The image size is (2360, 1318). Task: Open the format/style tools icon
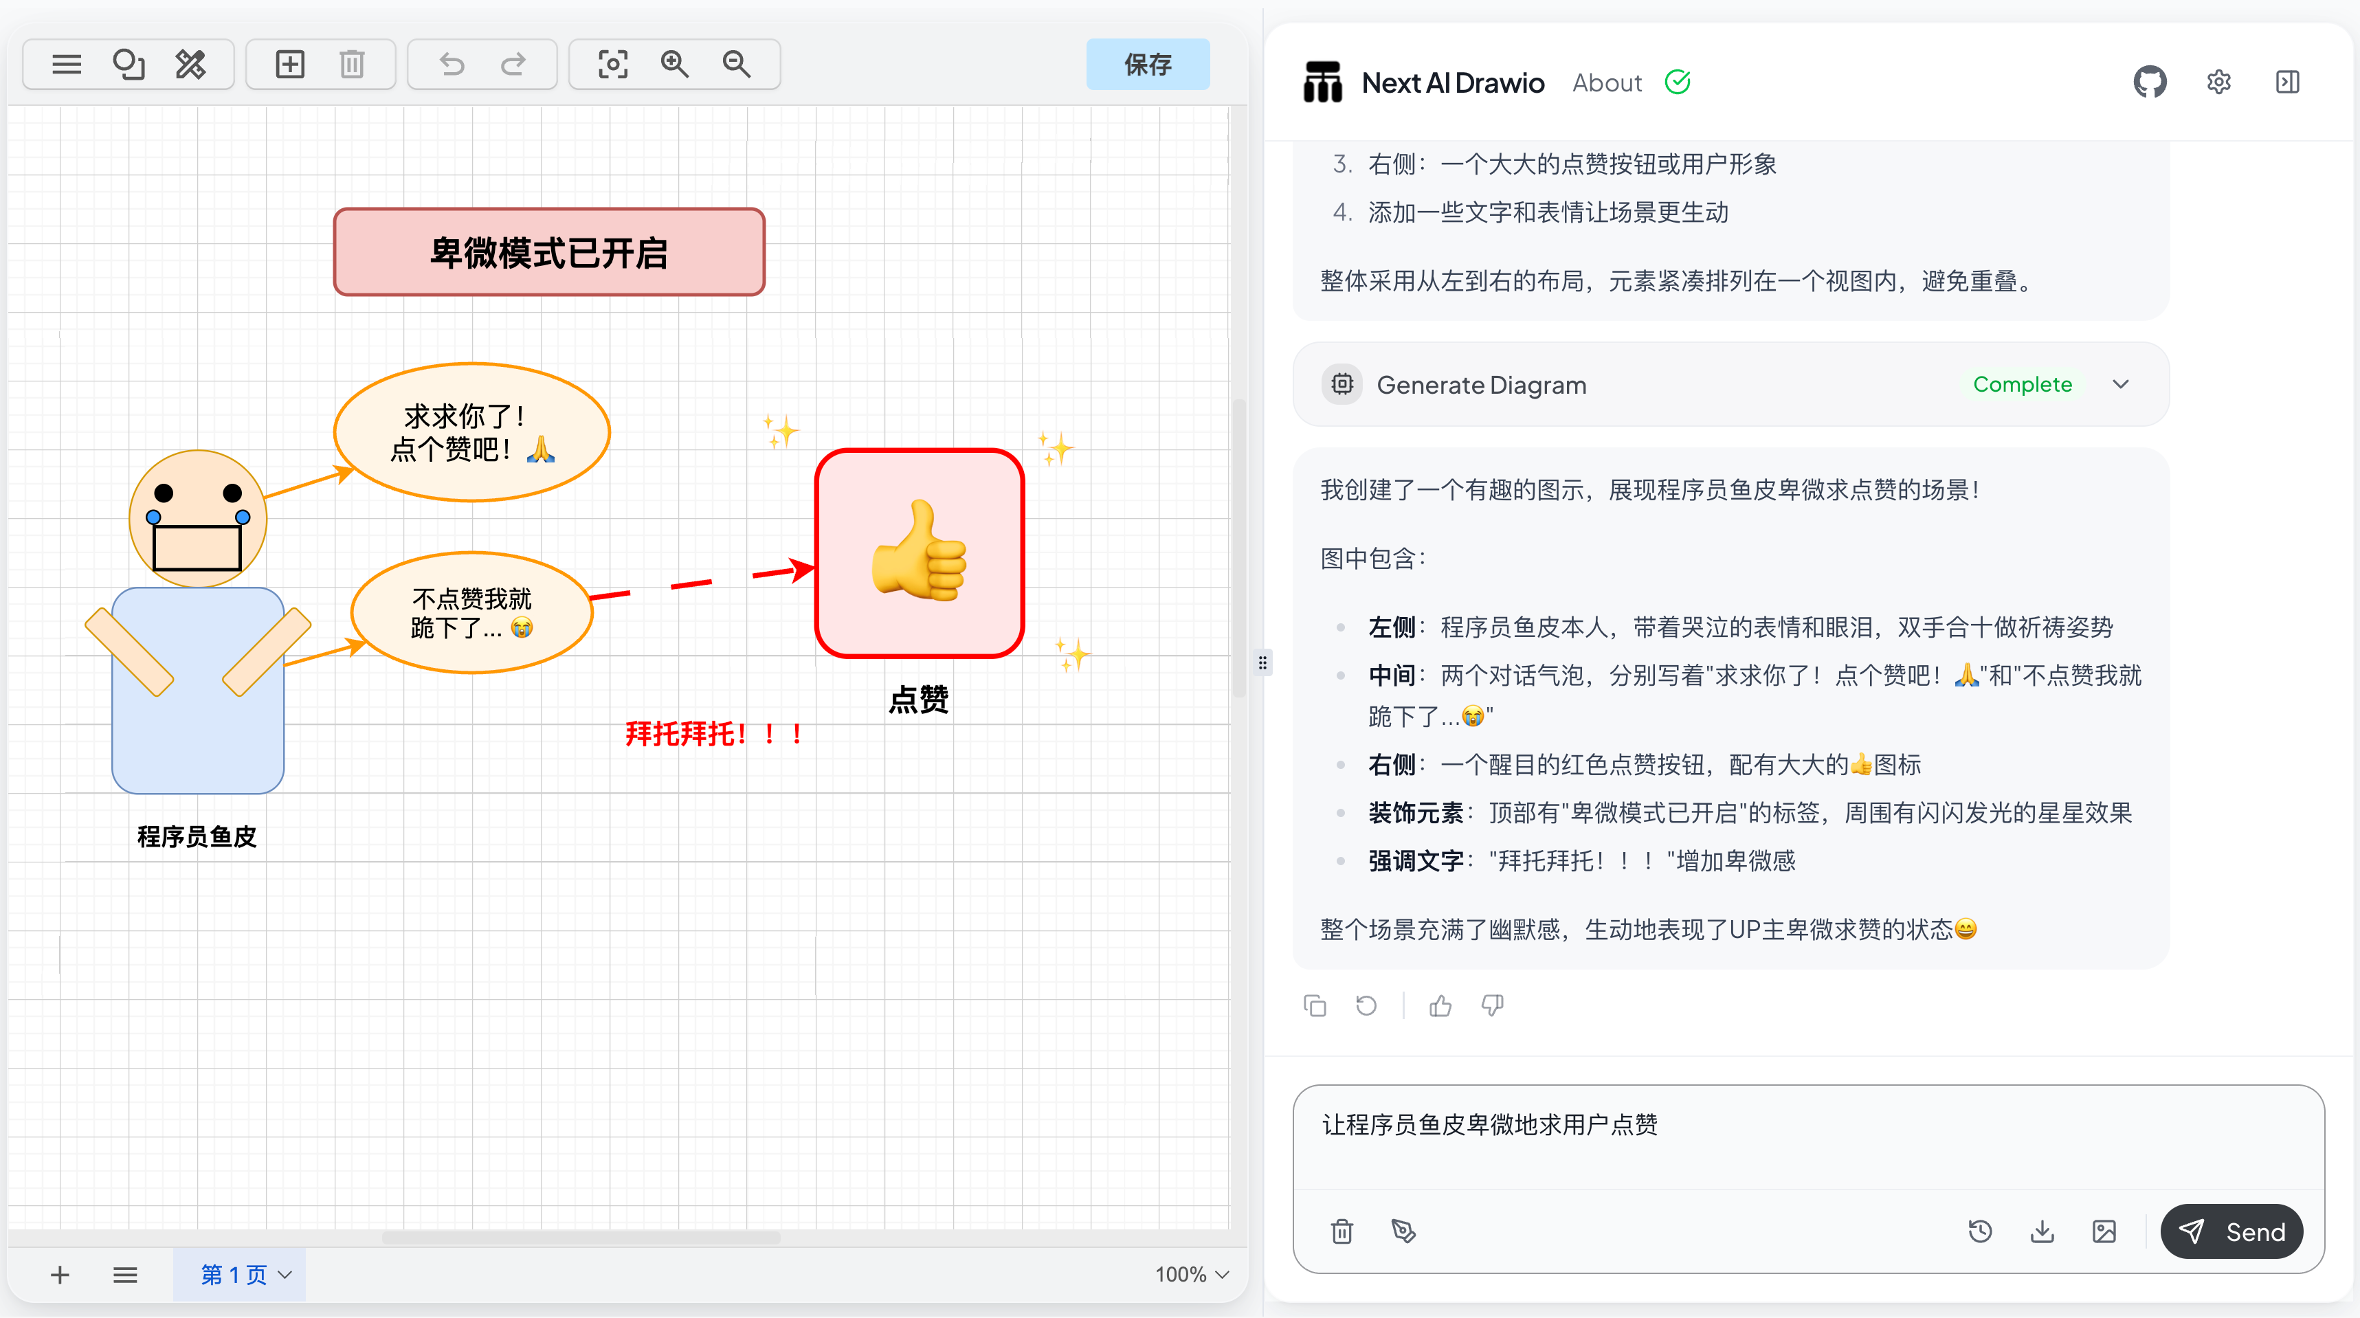[x=190, y=64]
